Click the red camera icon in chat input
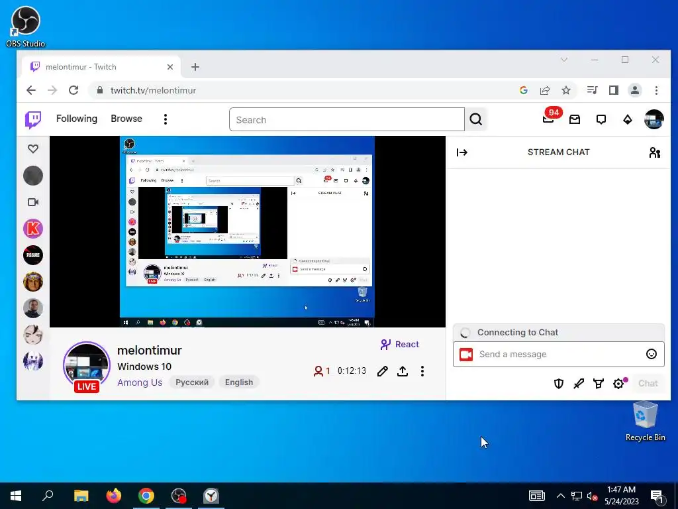Viewport: 678px width, 509px height. 465,355
